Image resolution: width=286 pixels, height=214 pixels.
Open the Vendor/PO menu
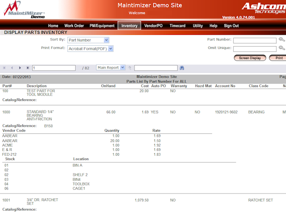pos(153,26)
